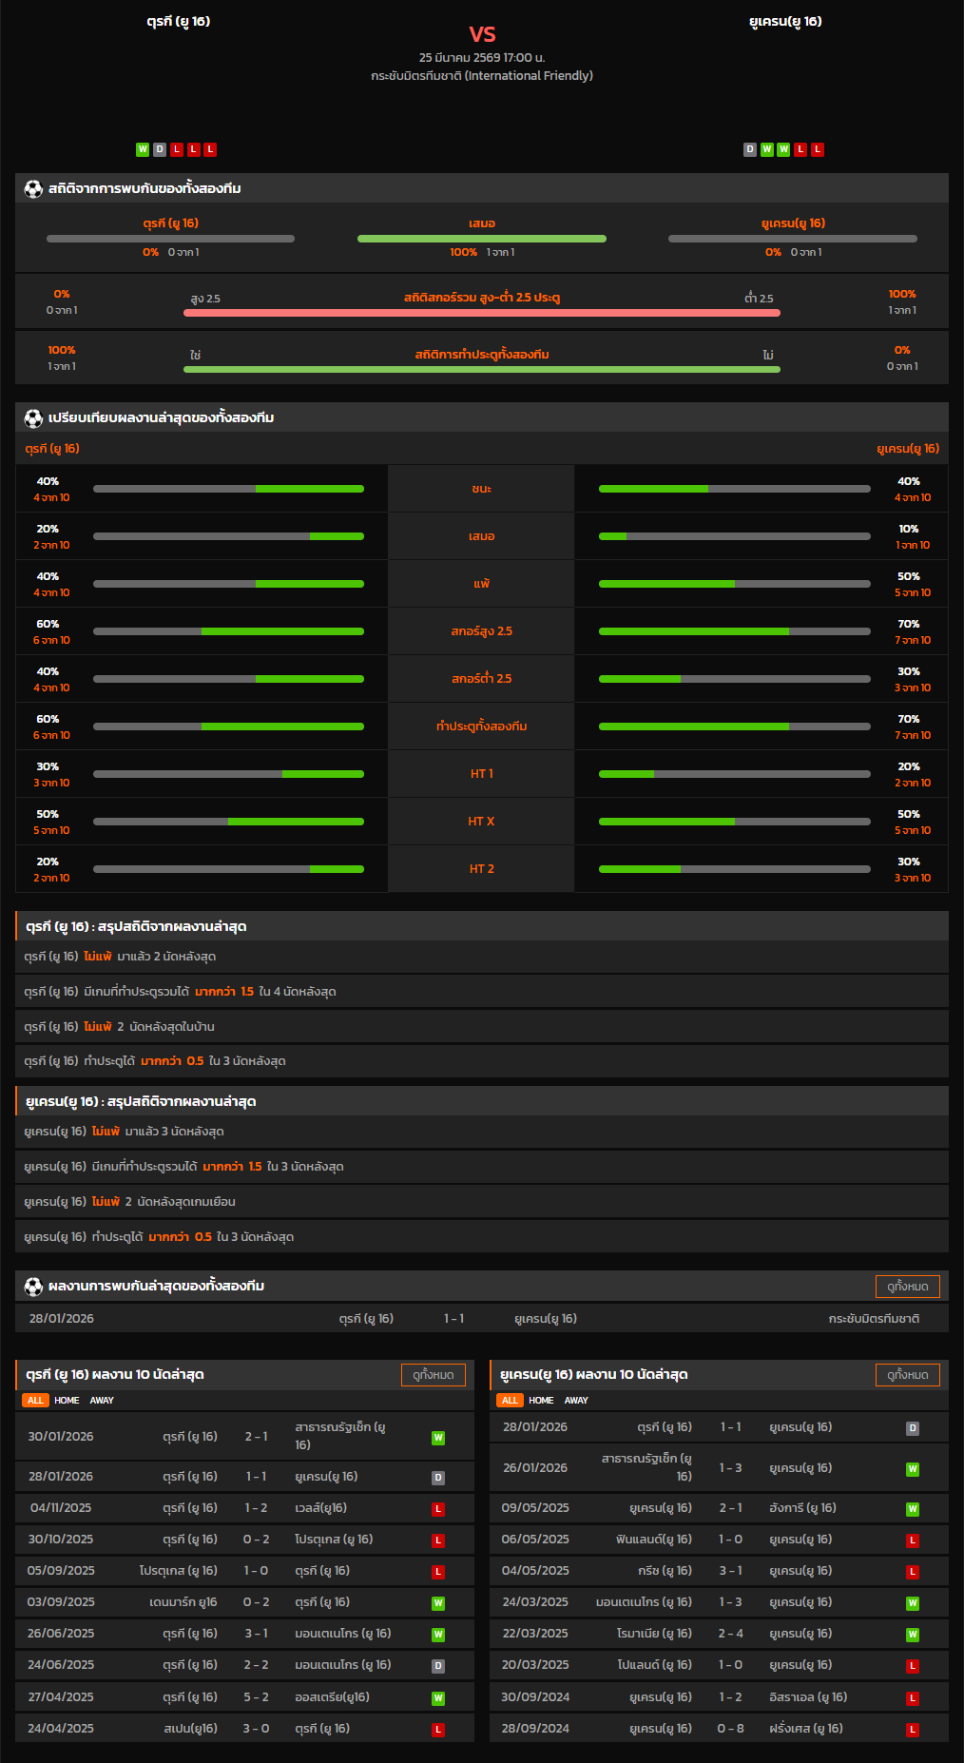
Task: Select the AWAY filter in ตุรกี last 10 matches
Action: pyautogui.click(x=102, y=1401)
